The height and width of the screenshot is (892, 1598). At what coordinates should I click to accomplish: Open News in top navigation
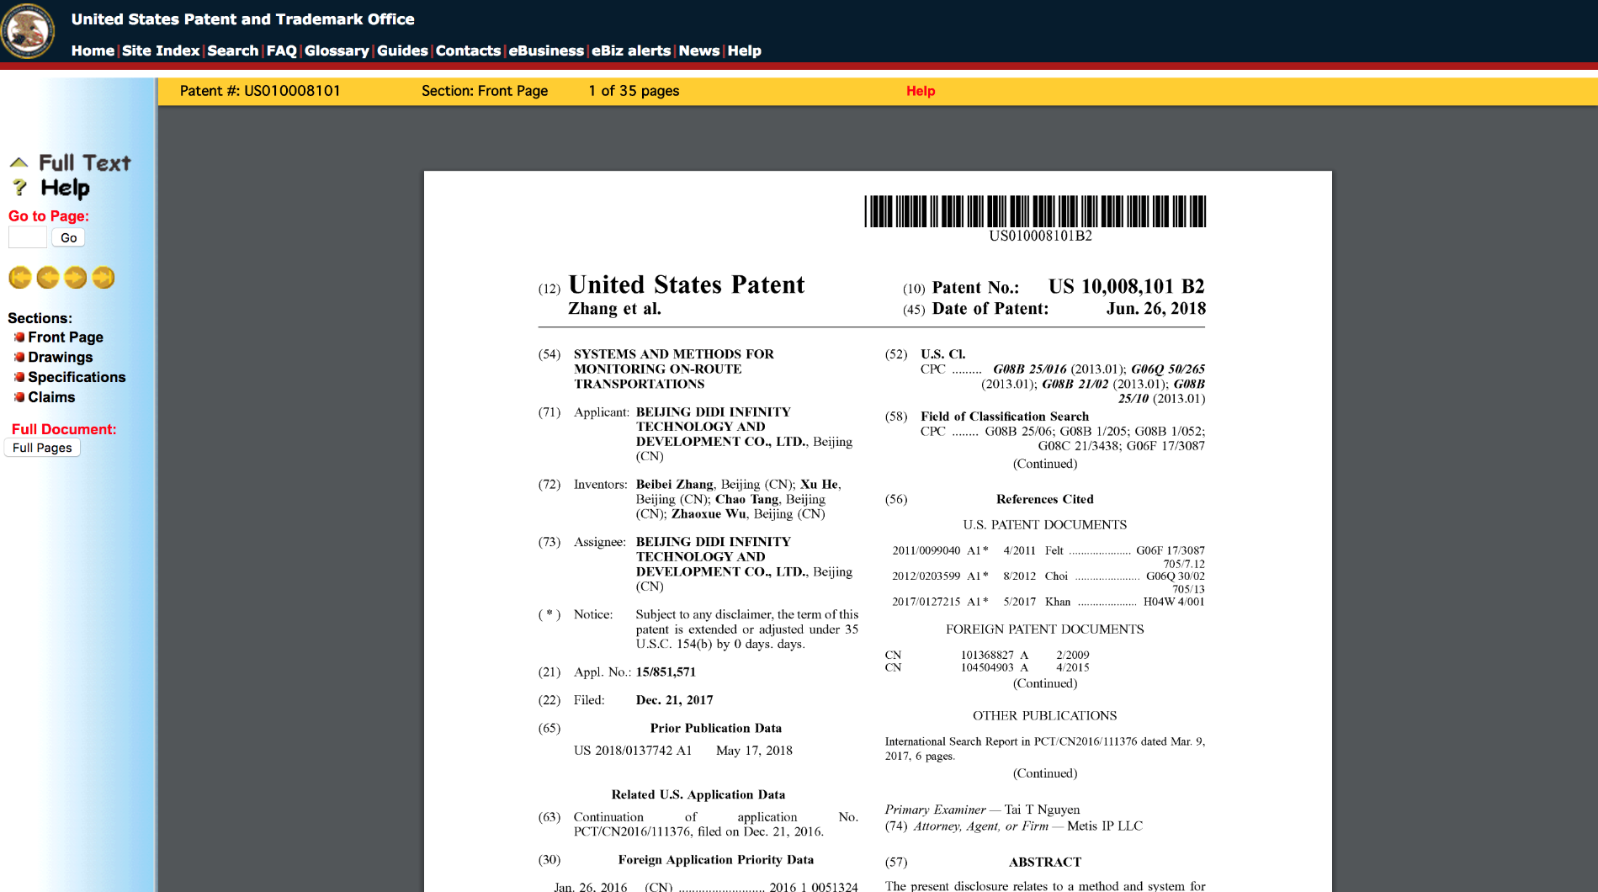point(699,50)
